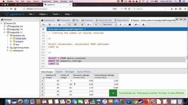188x105 pixels.
Task: Expand the movie_data database node
Action: tap(11, 38)
